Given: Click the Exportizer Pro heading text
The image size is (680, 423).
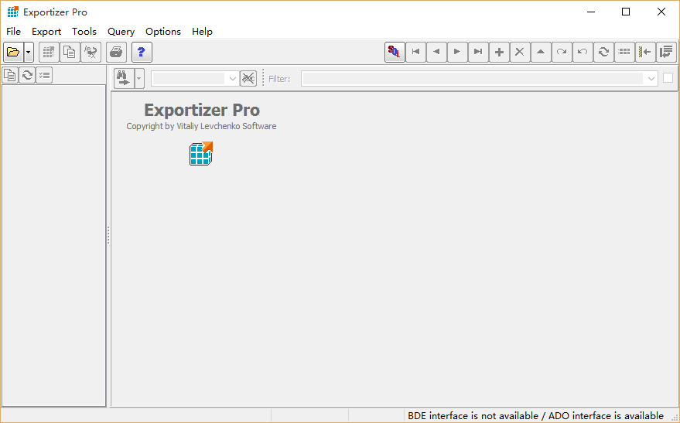Looking at the screenshot, I should [202, 110].
